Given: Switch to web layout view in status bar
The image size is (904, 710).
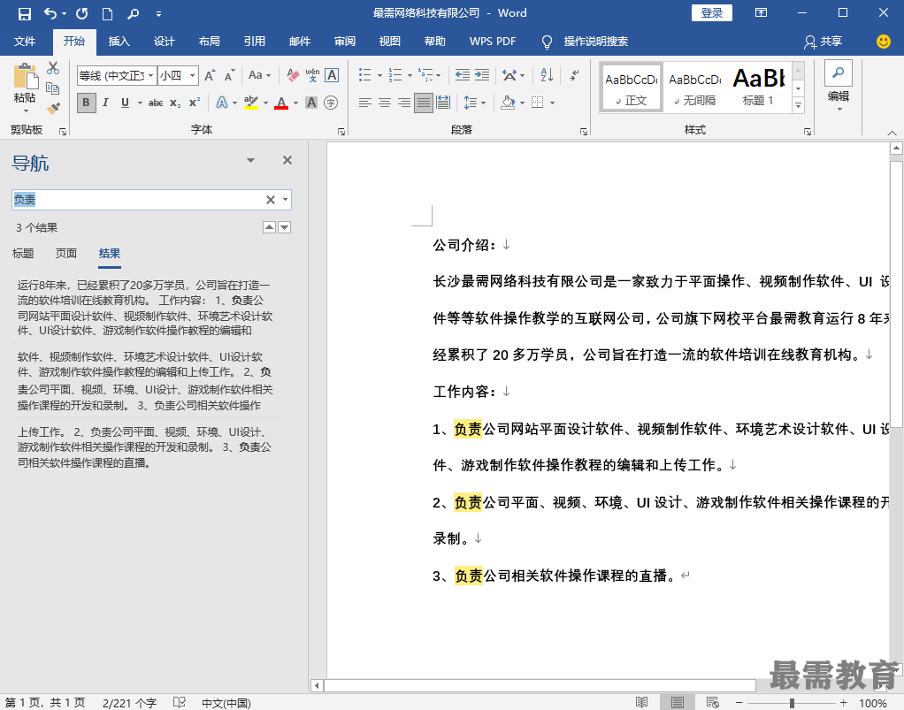Looking at the screenshot, I should point(713,703).
